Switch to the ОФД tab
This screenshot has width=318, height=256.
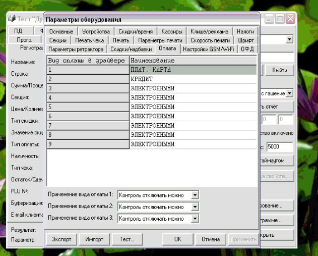(247, 49)
